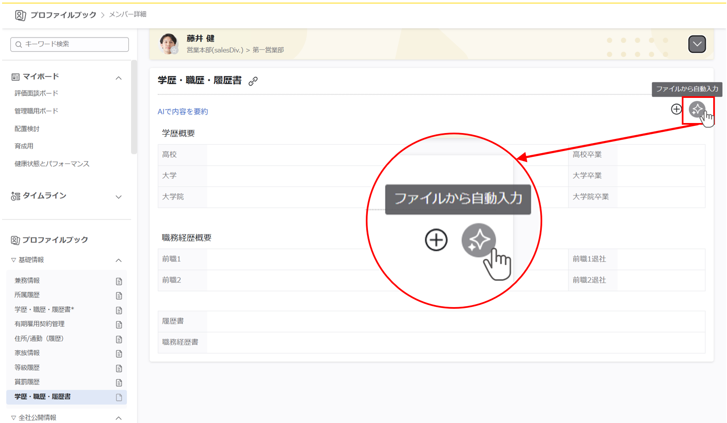Expand the member header dropdown button
This screenshot has width=727, height=423.
pos(697,44)
